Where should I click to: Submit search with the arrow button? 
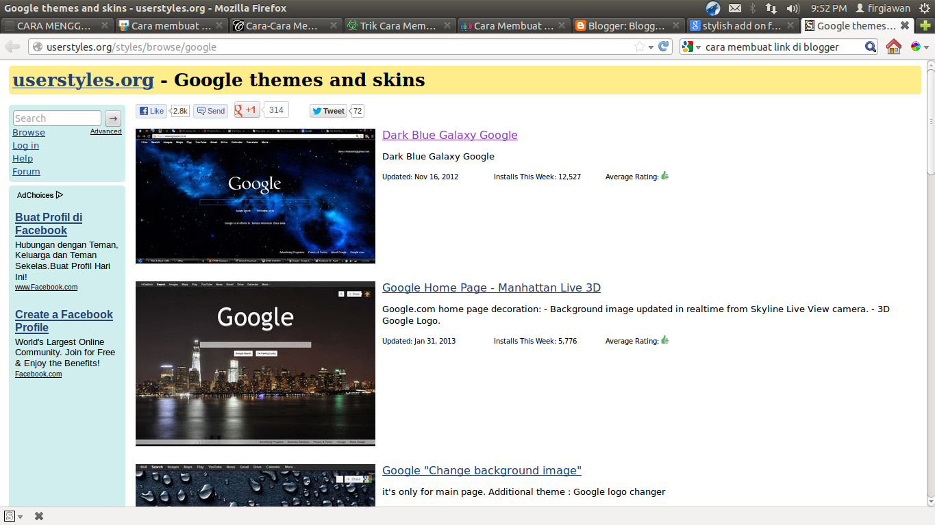(113, 118)
